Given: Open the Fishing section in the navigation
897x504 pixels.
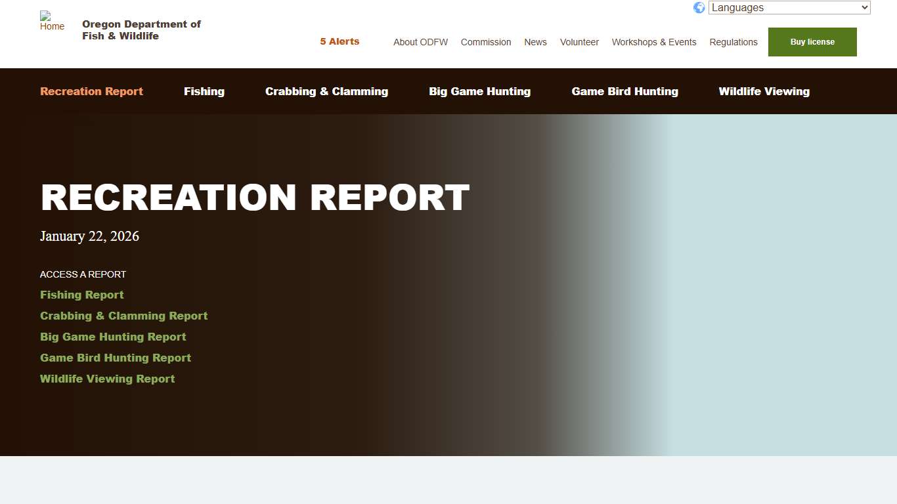Looking at the screenshot, I should point(204,91).
